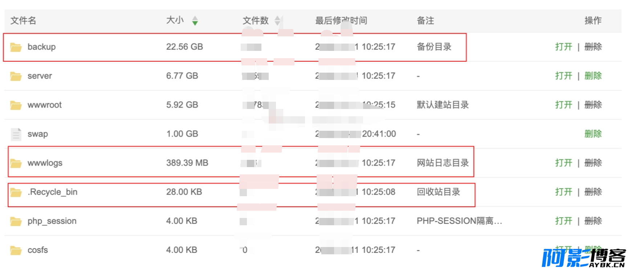
Task: Click the .Recycle_bin folder icon
Action: (16, 192)
